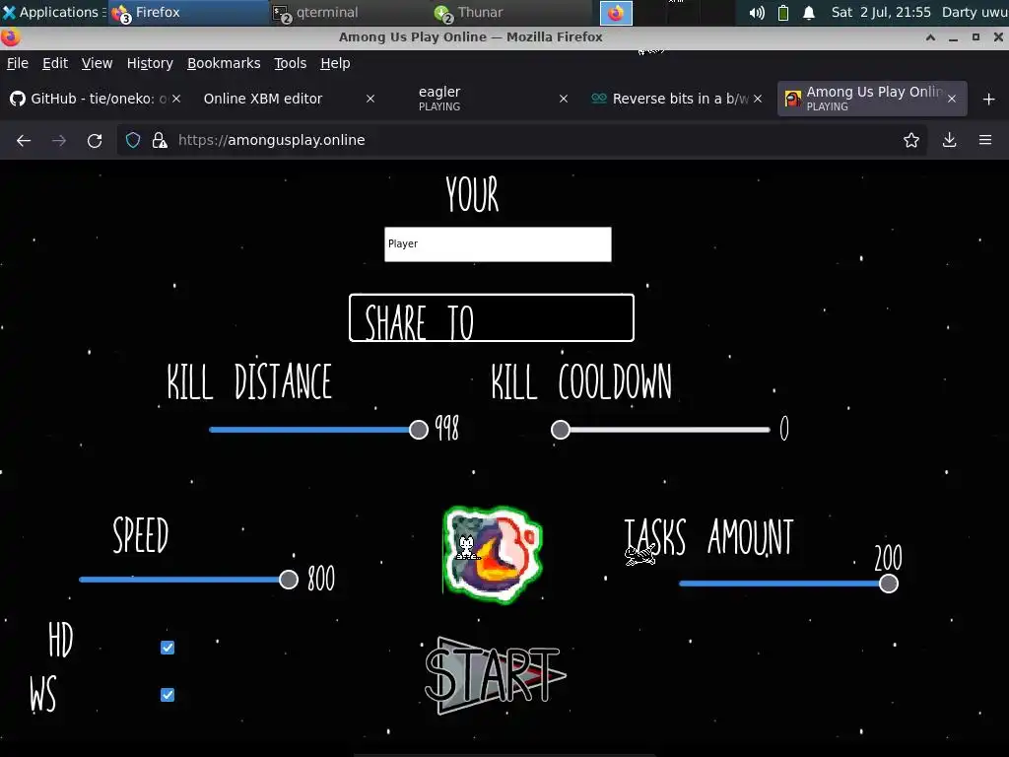Toggle the WS checkbox

(168, 695)
